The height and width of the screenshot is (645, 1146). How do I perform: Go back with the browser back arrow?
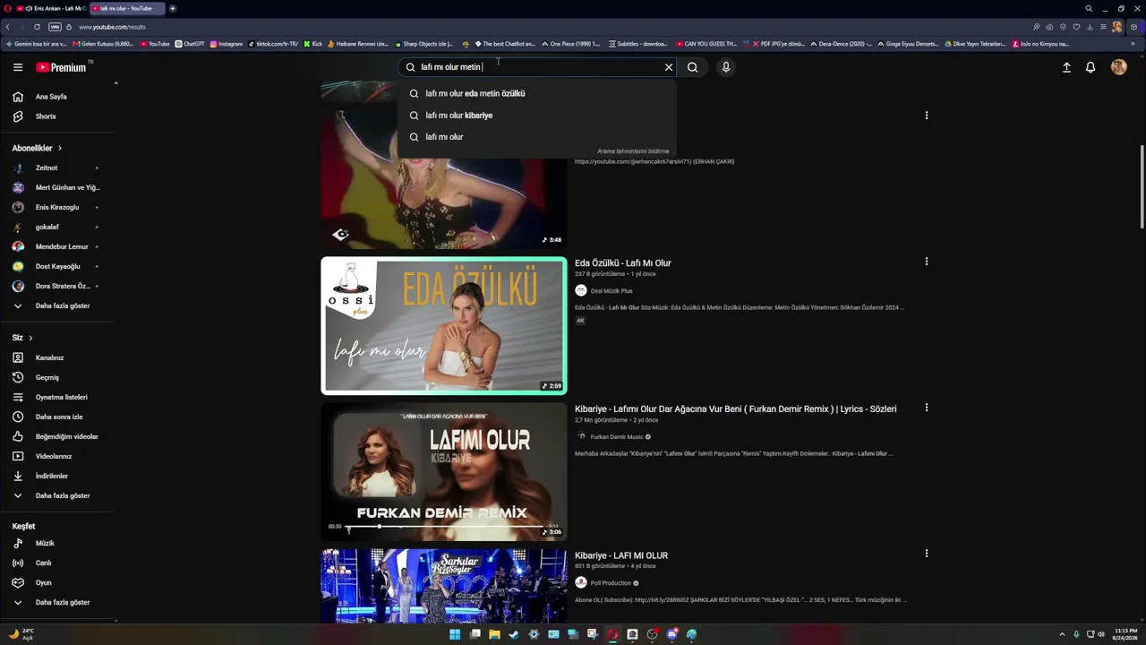8,27
